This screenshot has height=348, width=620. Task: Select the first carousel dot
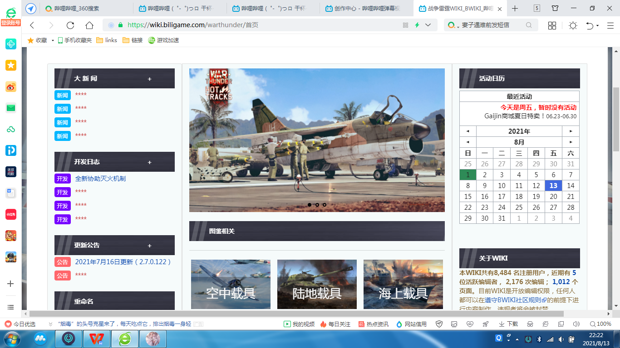(x=310, y=205)
